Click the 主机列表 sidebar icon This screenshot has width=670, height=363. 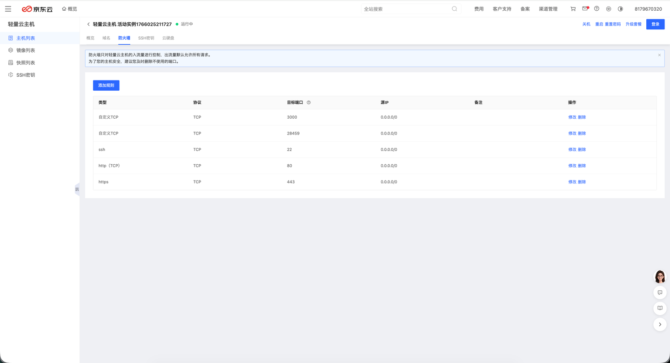11,38
